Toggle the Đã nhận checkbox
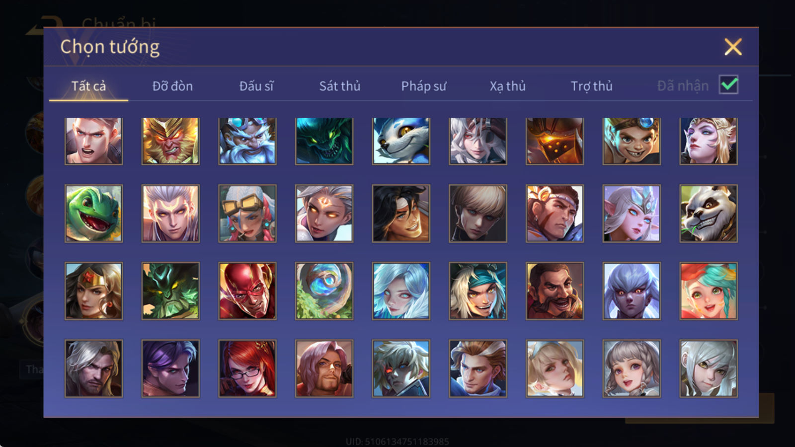This screenshot has height=447, width=795. coord(729,85)
